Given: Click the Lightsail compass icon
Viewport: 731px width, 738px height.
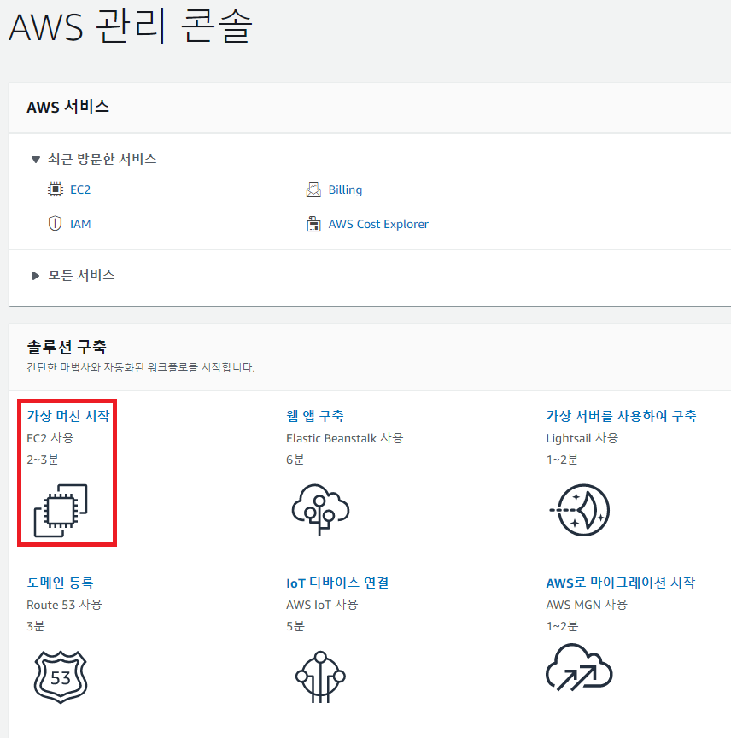Looking at the screenshot, I should point(580,510).
